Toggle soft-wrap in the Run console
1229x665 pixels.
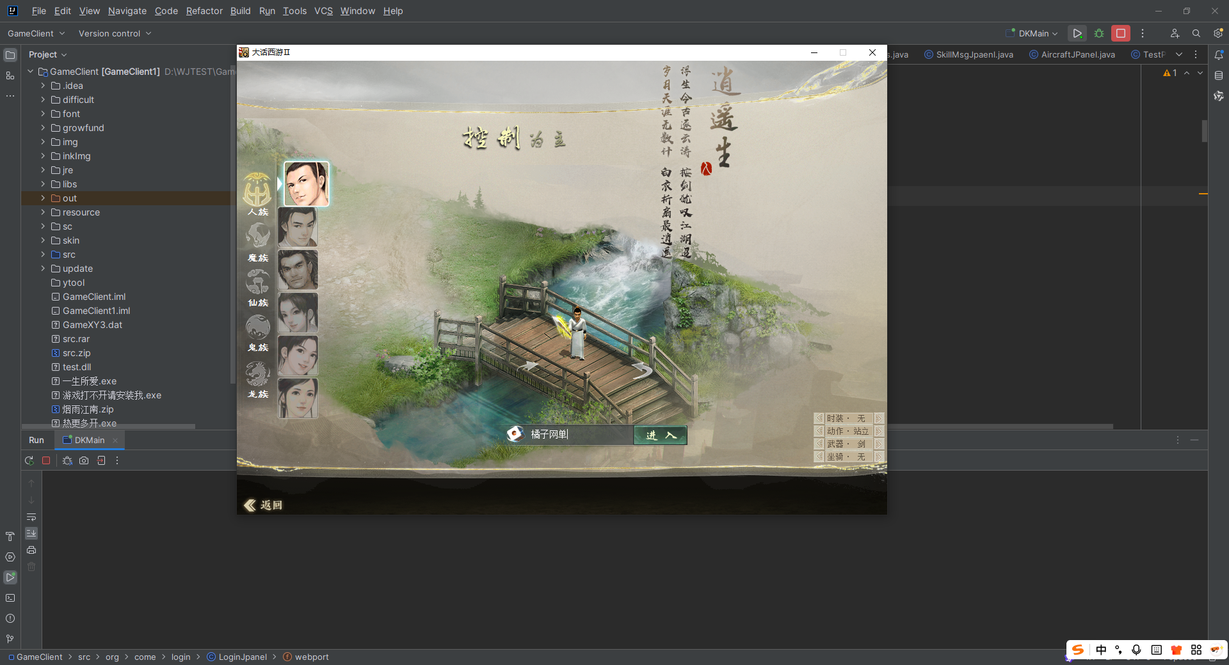[31, 517]
